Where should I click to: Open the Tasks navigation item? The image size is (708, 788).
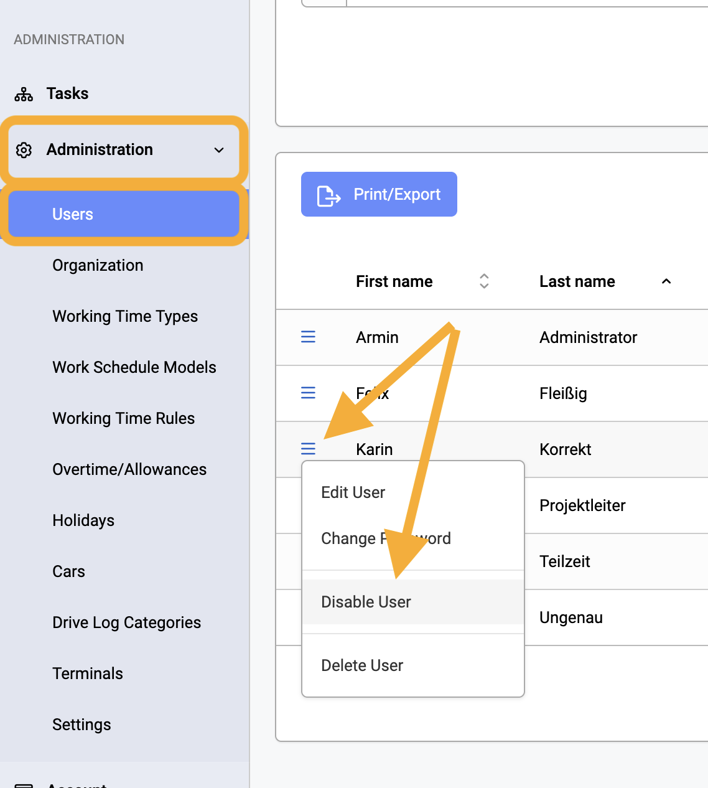[x=67, y=93]
